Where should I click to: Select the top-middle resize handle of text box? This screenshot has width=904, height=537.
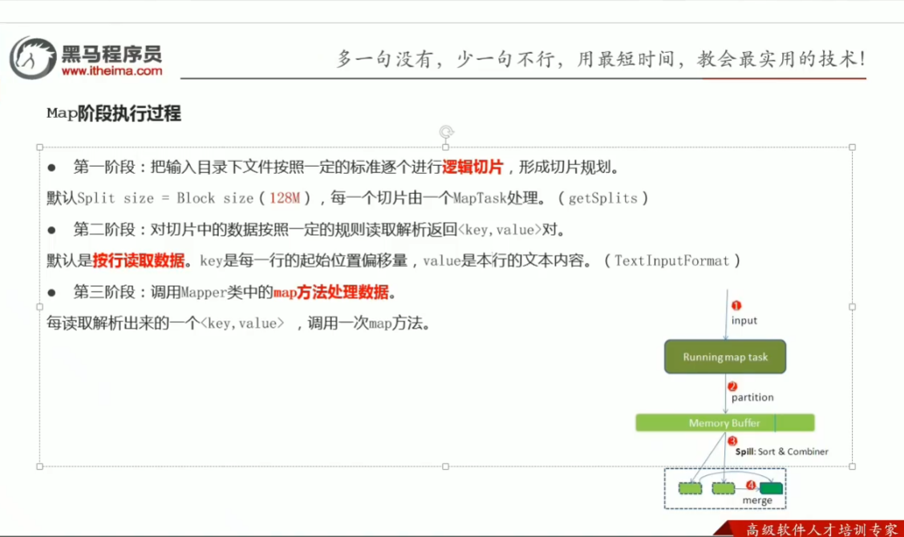[446, 147]
